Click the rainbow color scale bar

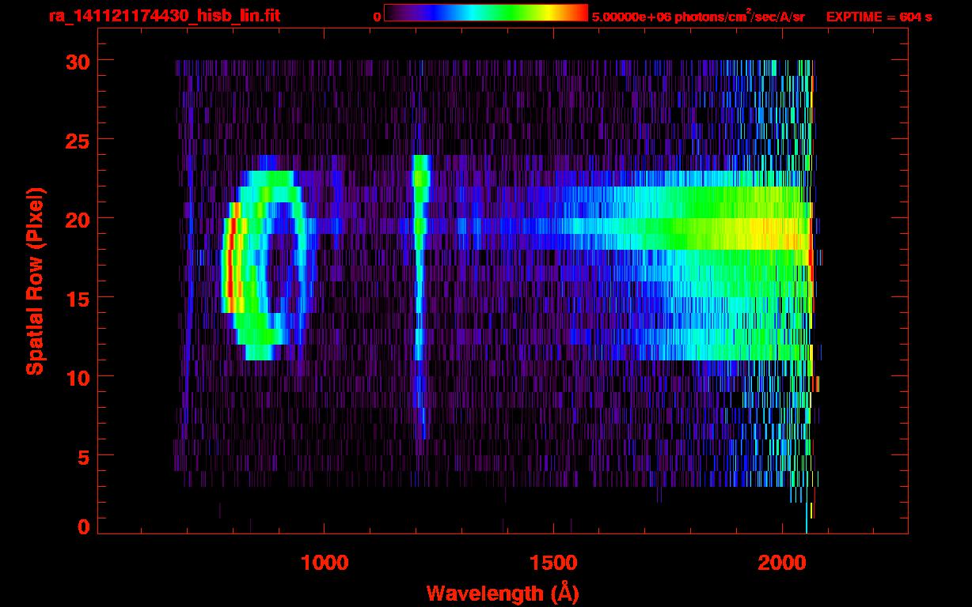coord(486,13)
